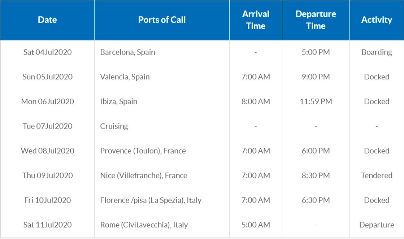
Task: Click the Sat 04Jul2020 date cell
Action: [47, 52]
